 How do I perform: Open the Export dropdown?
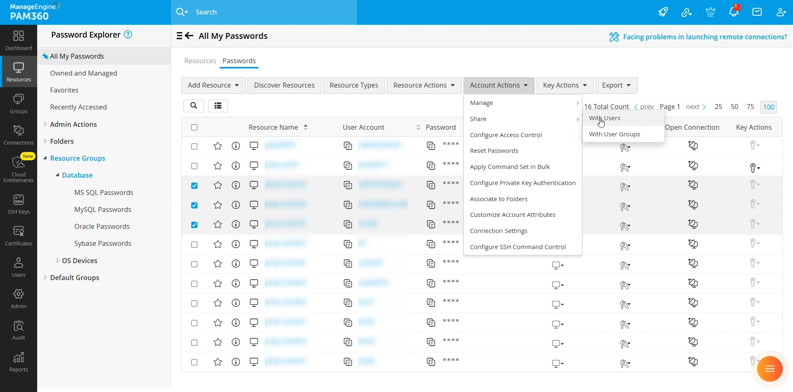[616, 86]
